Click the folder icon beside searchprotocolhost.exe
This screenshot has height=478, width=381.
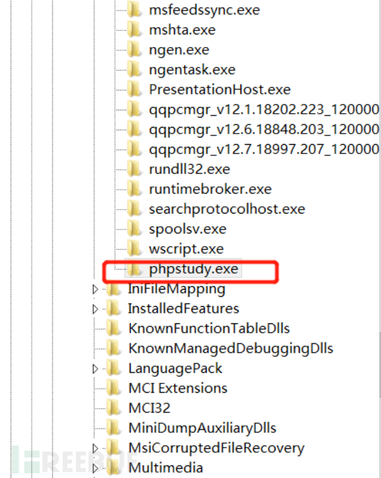tap(134, 209)
